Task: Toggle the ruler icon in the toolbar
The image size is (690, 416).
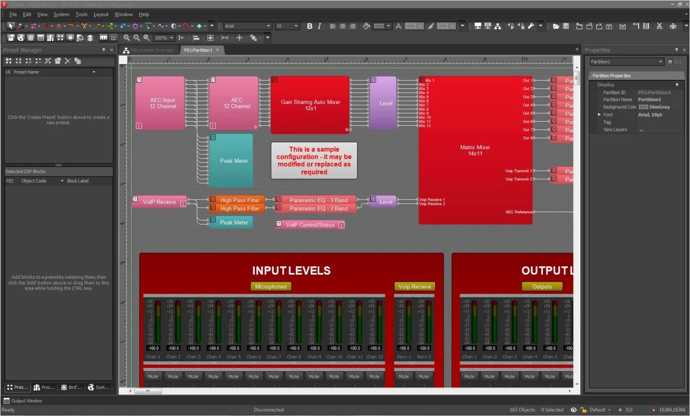Action: point(103,37)
